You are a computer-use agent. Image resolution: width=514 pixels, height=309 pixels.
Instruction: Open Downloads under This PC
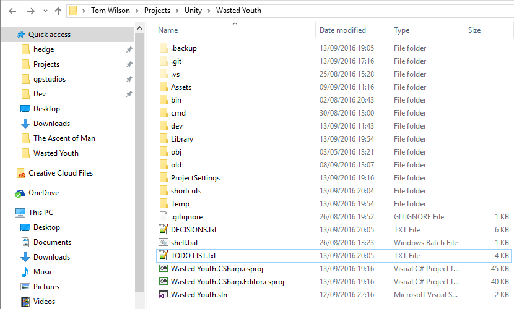point(51,257)
